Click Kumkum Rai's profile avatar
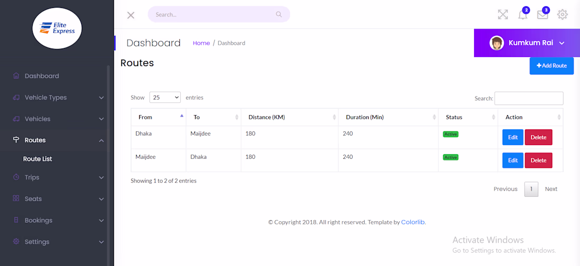 coord(497,43)
